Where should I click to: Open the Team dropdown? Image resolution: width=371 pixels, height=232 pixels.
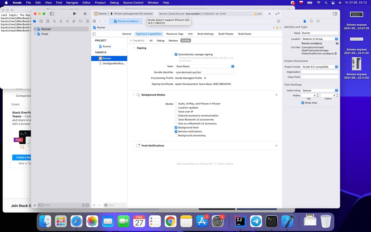205,66
